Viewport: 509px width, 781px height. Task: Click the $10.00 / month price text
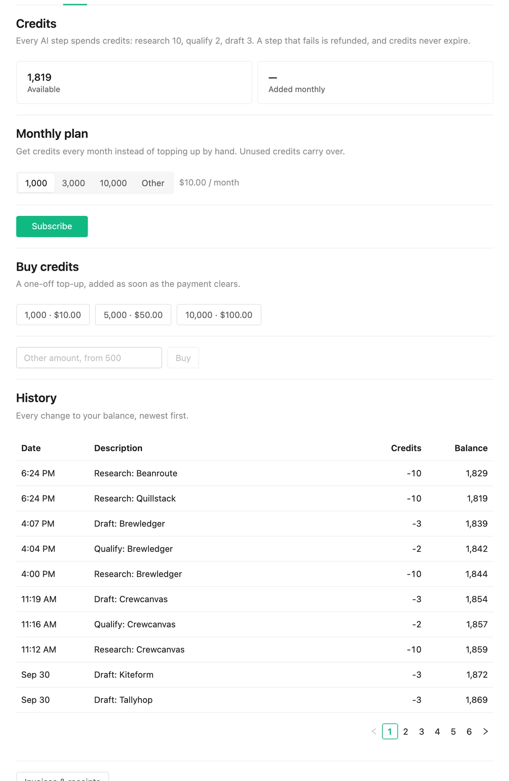click(x=209, y=182)
